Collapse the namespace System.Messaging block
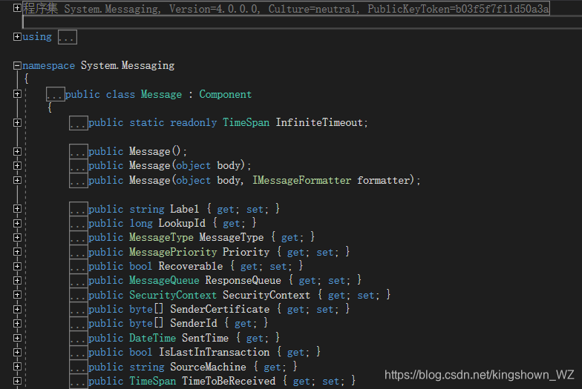This screenshot has width=582, height=389. coord(17,65)
